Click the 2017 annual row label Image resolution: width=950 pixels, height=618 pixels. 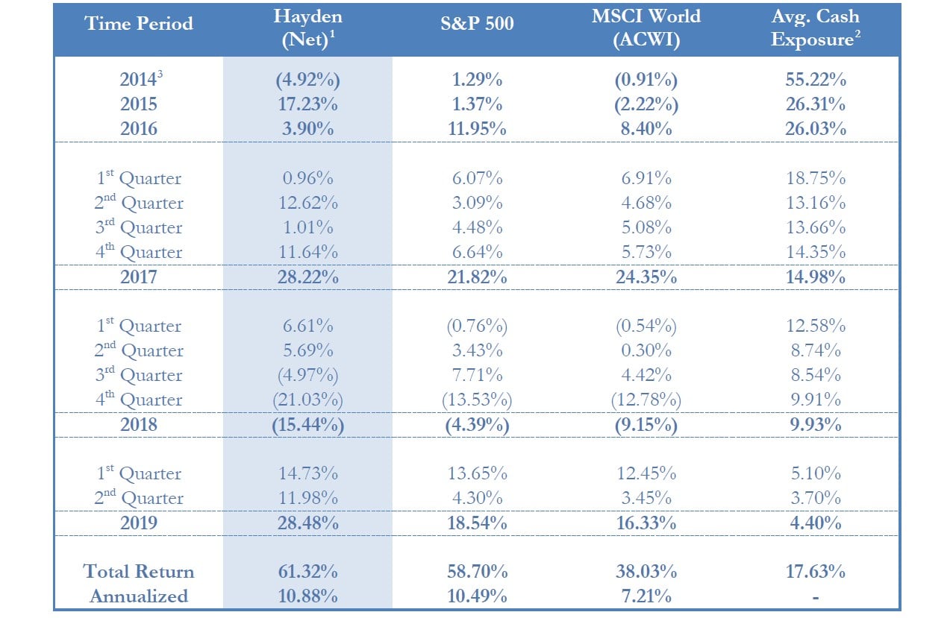pyautogui.click(x=139, y=277)
